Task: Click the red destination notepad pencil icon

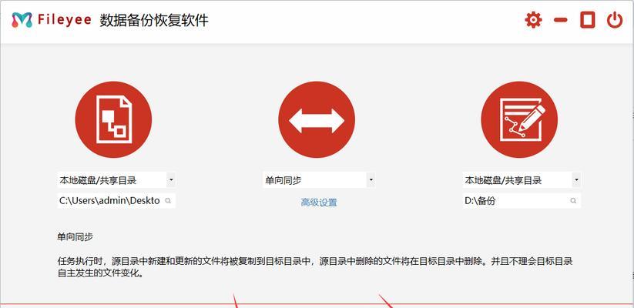Action: click(x=519, y=119)
